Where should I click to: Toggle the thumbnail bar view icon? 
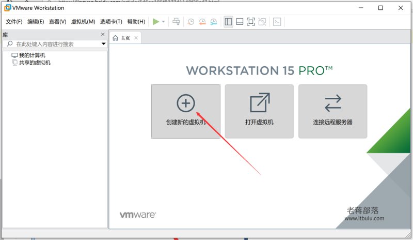pos(240,22)
